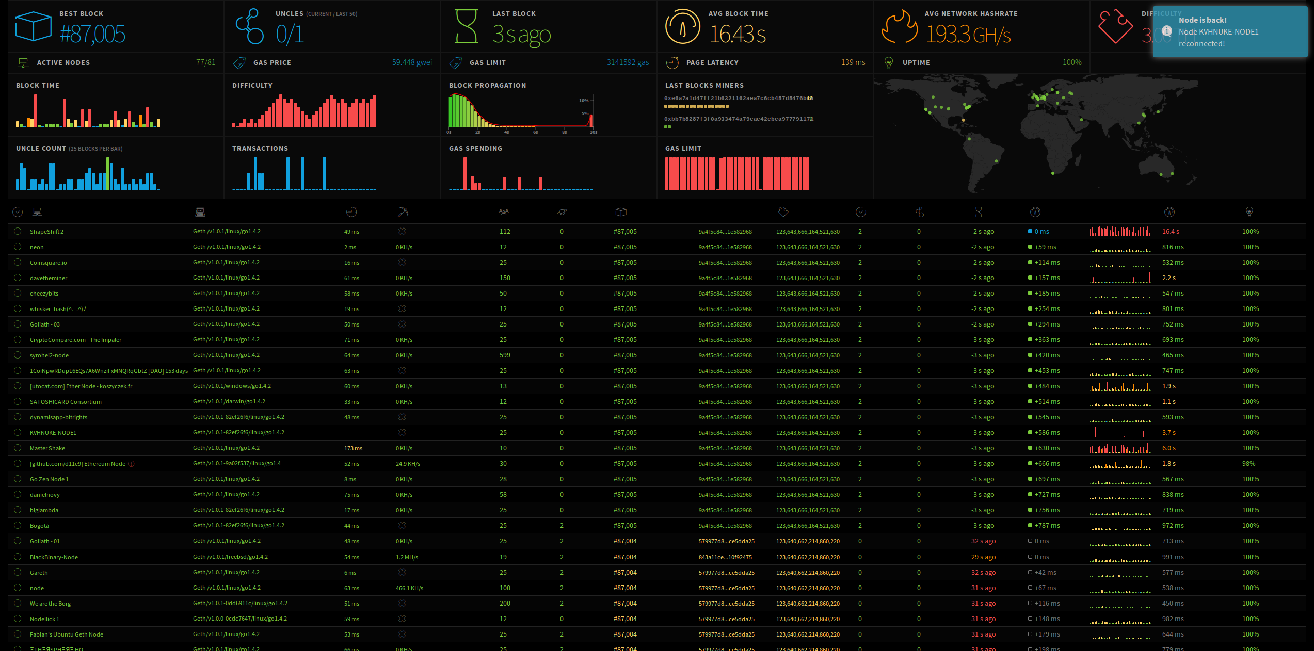Click the '466.1 KH/s' hashrate cell

pos(409,588)
